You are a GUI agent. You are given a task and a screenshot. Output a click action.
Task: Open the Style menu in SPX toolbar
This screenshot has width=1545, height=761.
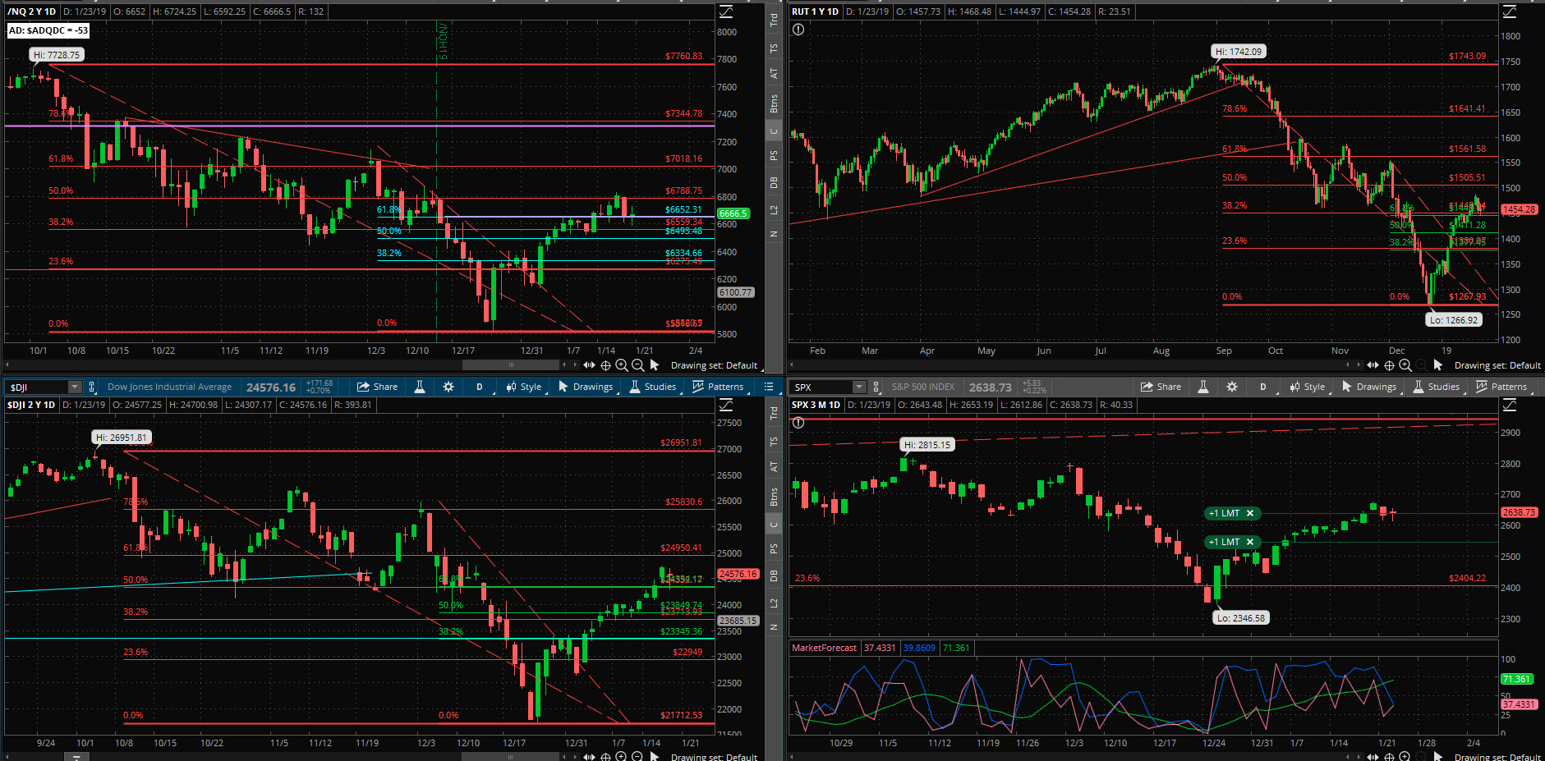tap(1308, 387)
